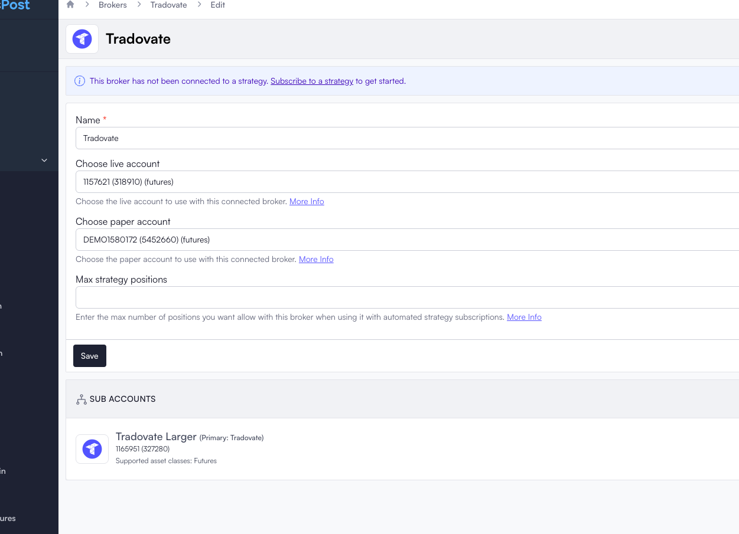
Task: Click the Tradovate logo beside page title
Action: click(82, 39)
